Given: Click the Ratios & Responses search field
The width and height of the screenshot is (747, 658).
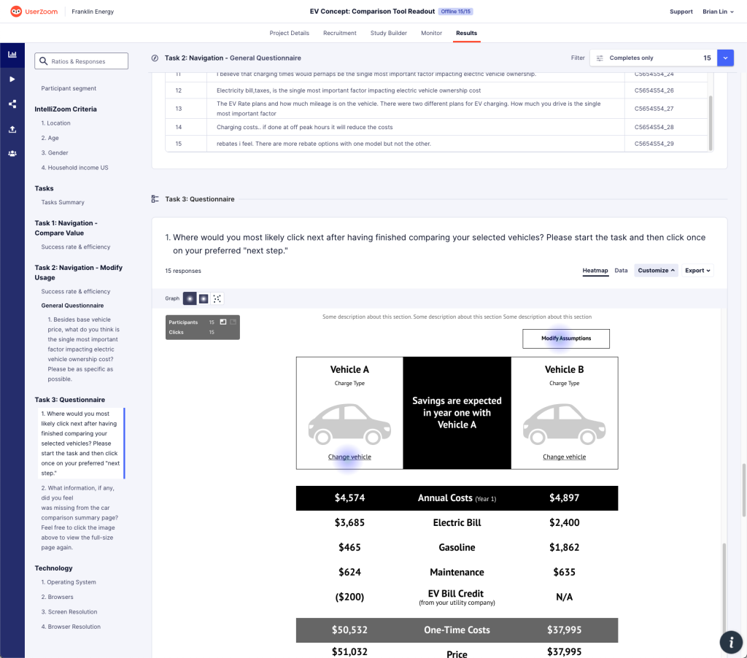Looking at the screenshot, I should (82, 61).
